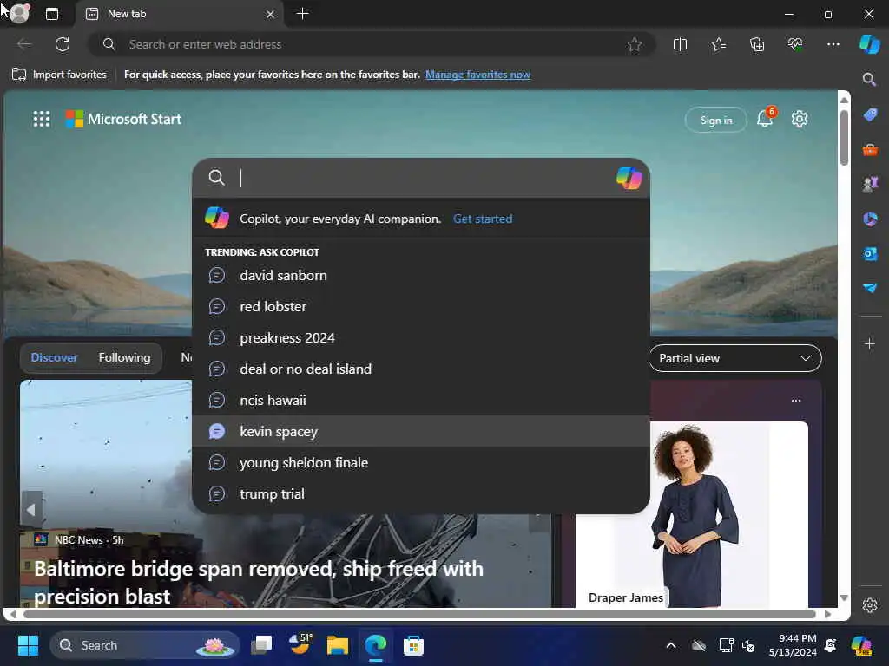The image size is (889, 666).
Task: Open sidebar Search icon
Action: coord(869,79)
